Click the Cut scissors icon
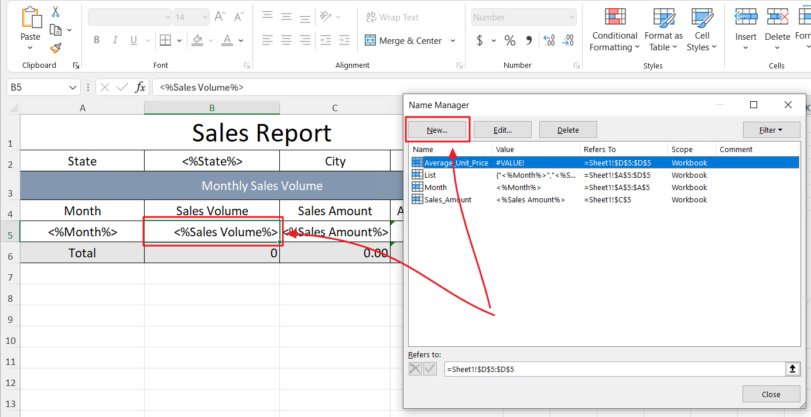Image resolution: width=811 pixels, height=417 pixels. pyautogui.click(x=56, y=12)
